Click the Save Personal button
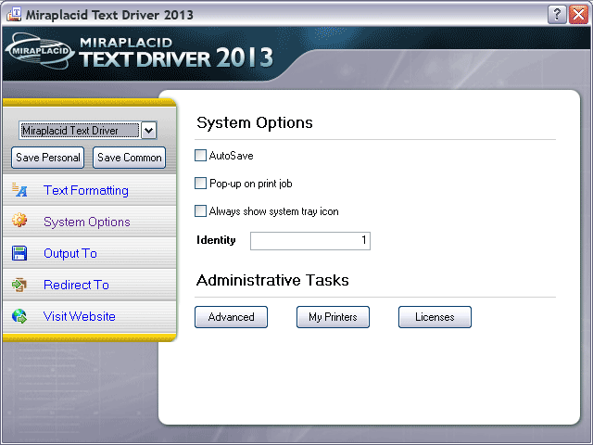The width and height of the screenshot is (593, 445). click(47, 158)
